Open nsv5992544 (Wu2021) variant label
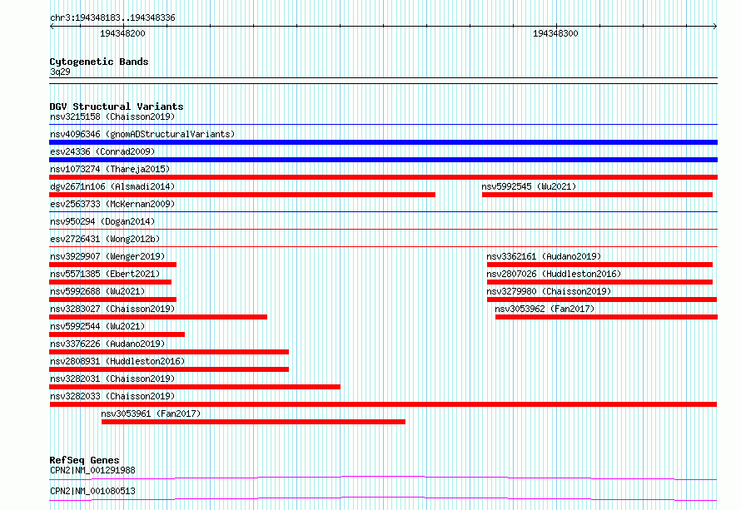741x510 pixels. tap(97, 326)
